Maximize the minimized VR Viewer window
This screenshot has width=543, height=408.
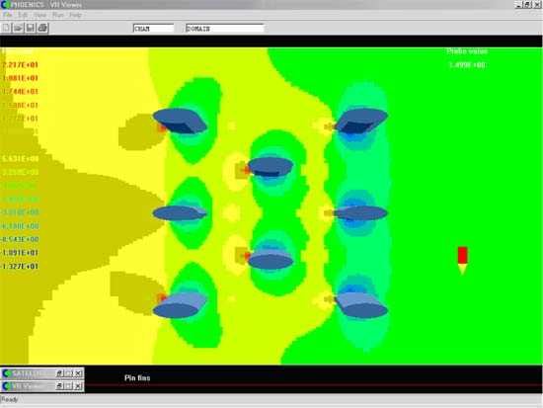(68, 386)
